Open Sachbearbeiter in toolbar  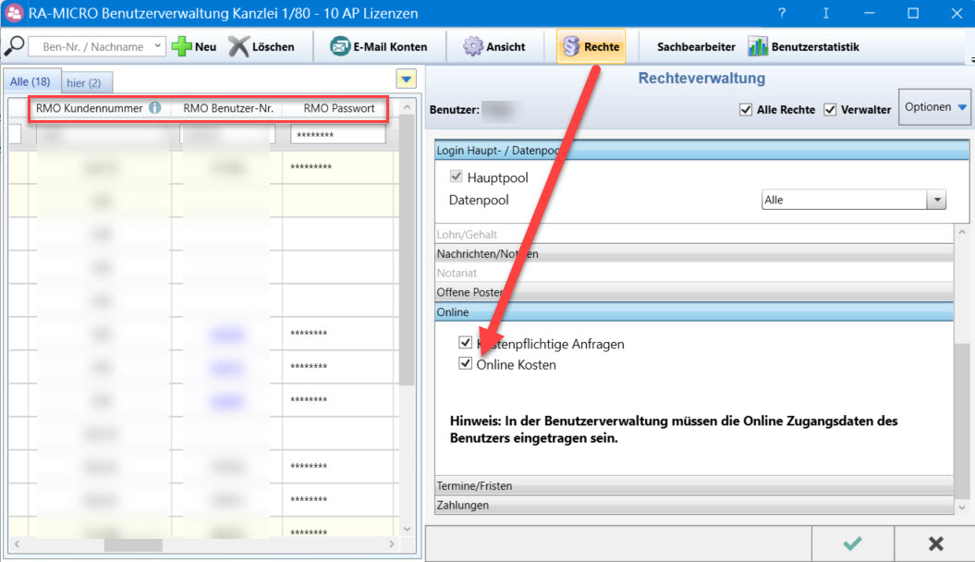(696, 46)
